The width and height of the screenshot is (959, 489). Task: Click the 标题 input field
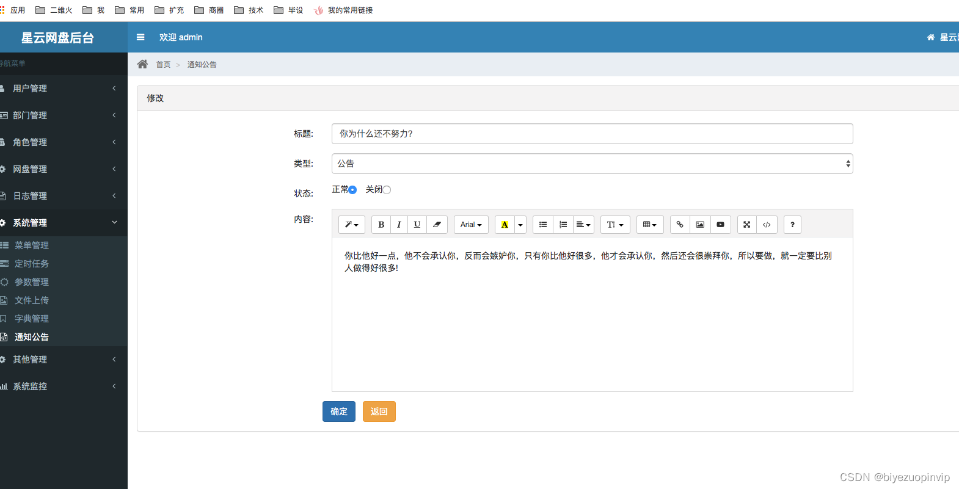pos(592,134)
